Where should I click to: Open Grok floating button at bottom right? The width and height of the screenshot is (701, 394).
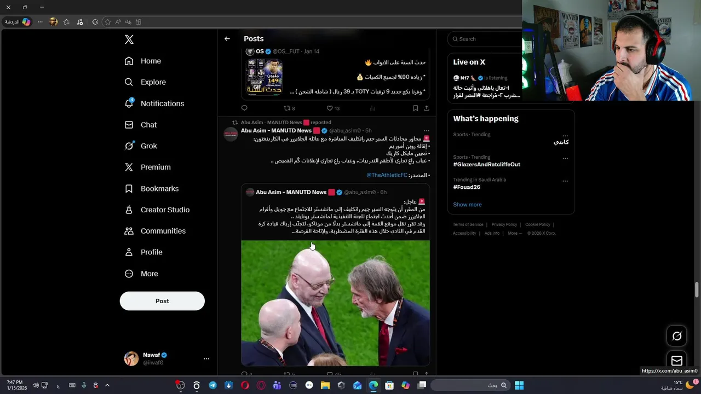tap(677, 337)
